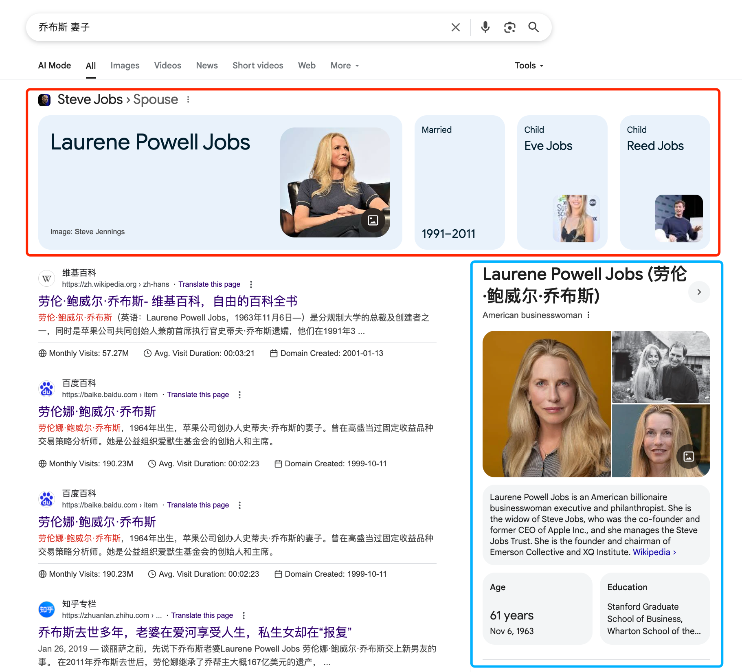Click the Steve Jobs avatar icon
This screenshot has height=672, width=742.
coord(44,100)
